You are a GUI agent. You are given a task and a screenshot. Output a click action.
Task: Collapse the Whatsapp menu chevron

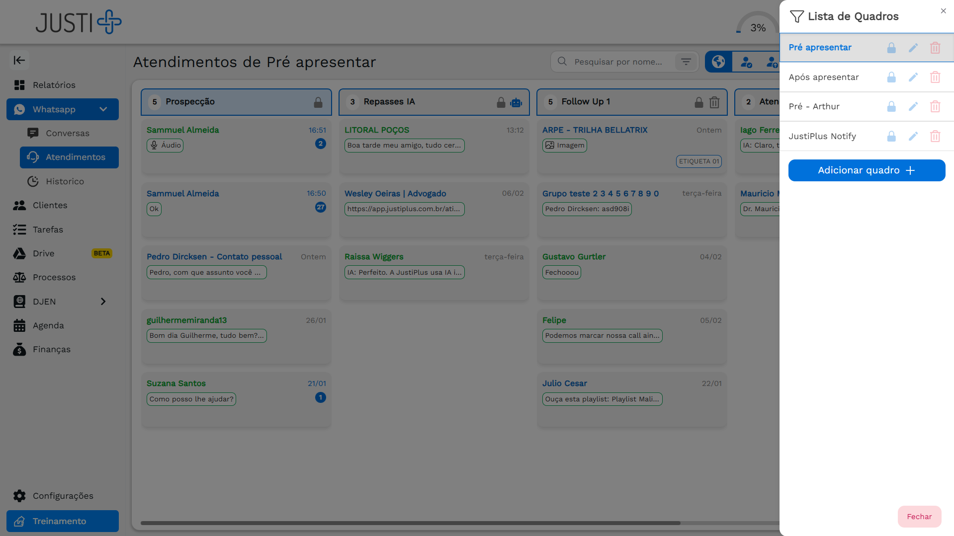tap(103, 109)
